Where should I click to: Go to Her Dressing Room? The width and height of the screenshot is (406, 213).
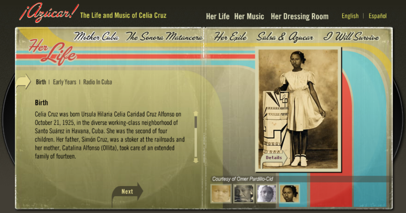coord(300,17)
